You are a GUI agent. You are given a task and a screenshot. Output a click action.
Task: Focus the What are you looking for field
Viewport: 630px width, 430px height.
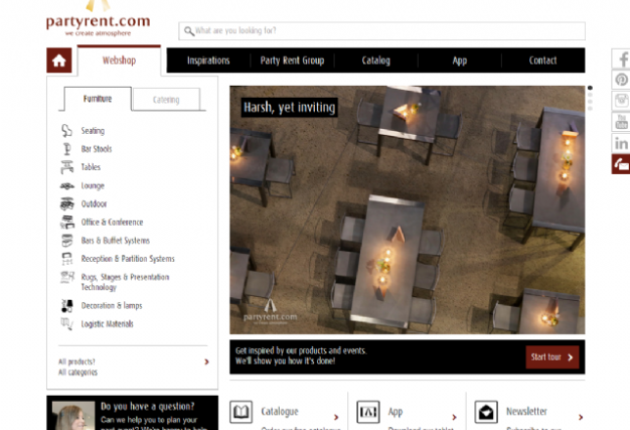(x=382, y=31)
